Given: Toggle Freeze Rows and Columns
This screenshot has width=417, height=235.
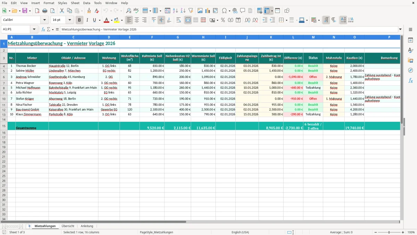Looking at the screenshot, I should pyautogui.click(x=267, y=11).
